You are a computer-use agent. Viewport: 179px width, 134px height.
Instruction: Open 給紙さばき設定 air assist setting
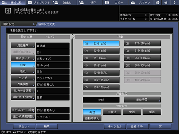pos(23,97)
